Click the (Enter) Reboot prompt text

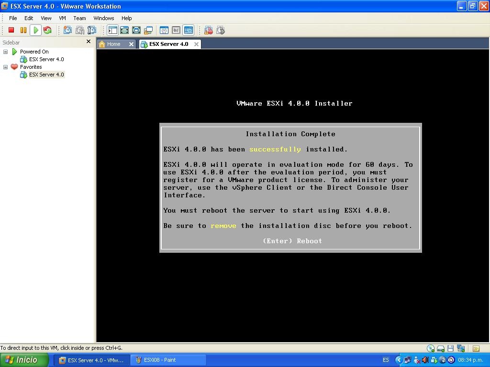click(x=292, y=241)
